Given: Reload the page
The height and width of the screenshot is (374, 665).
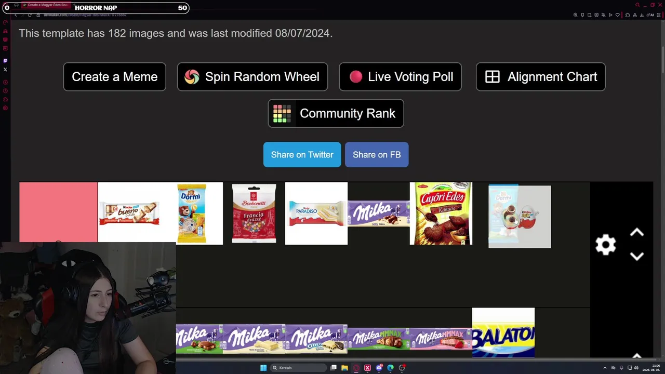Looking at the screenshot, I should pos(30,15).
